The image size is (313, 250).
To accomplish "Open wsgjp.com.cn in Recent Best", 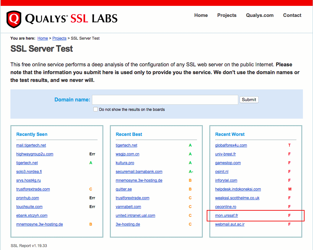I will click(x=127, y=154).
